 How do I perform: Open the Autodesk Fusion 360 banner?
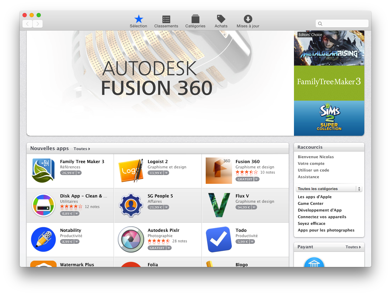[x=160, y=83]
